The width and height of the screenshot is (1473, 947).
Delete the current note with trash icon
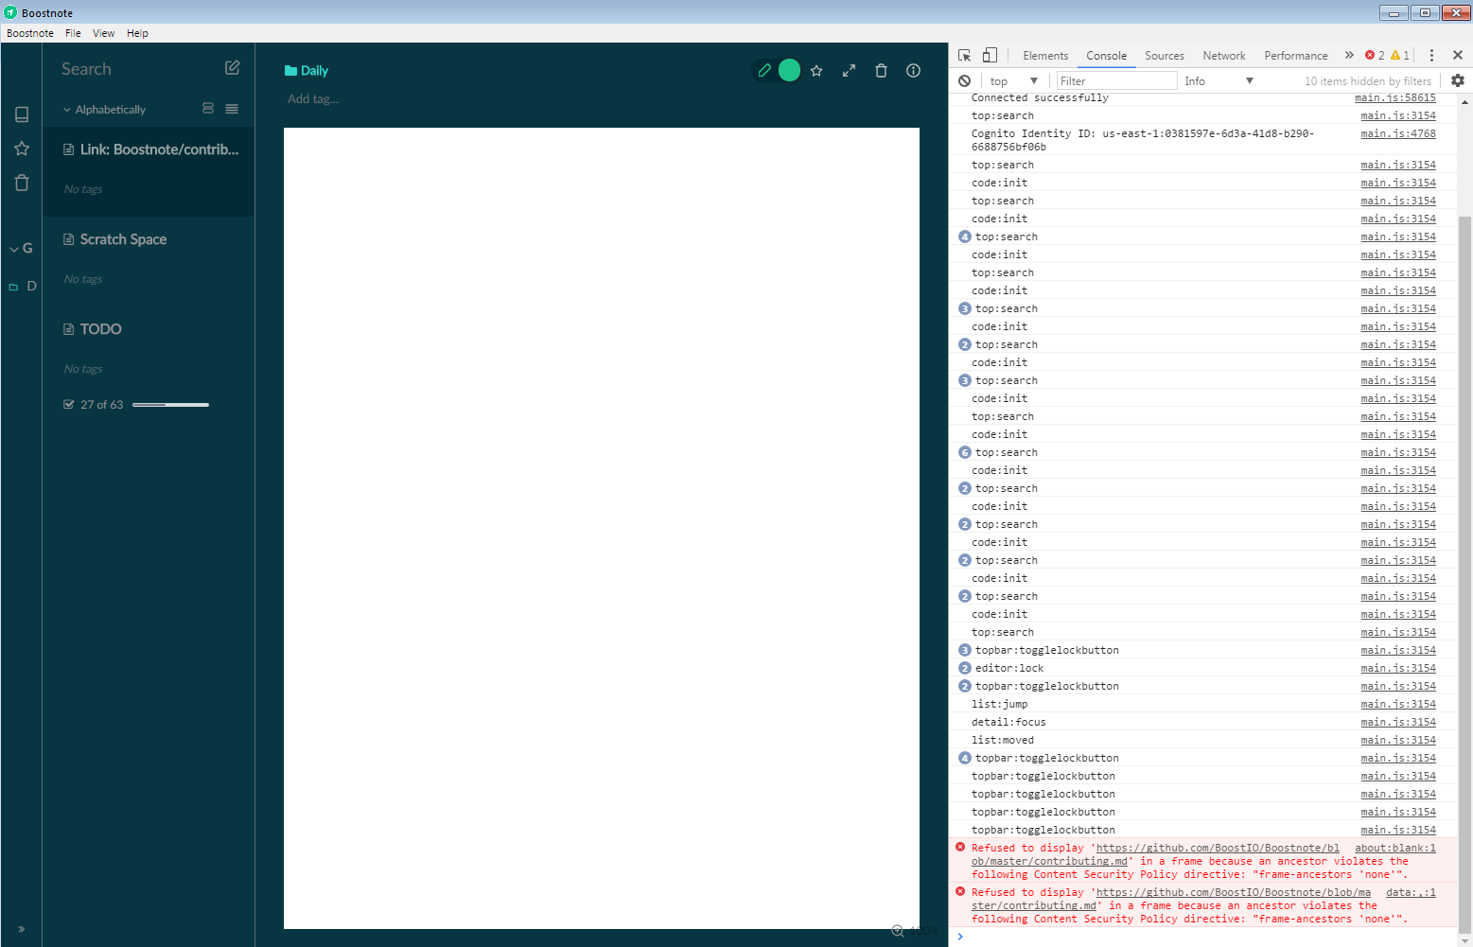[x=881, y=71]
